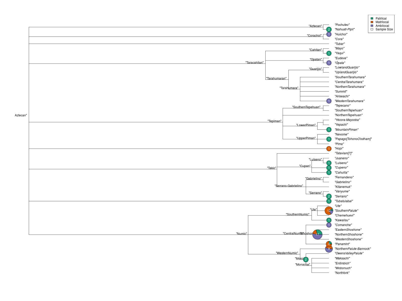
Task: Select the purple Ambilocal legend swatch
Action: click(x=372, y=26)
